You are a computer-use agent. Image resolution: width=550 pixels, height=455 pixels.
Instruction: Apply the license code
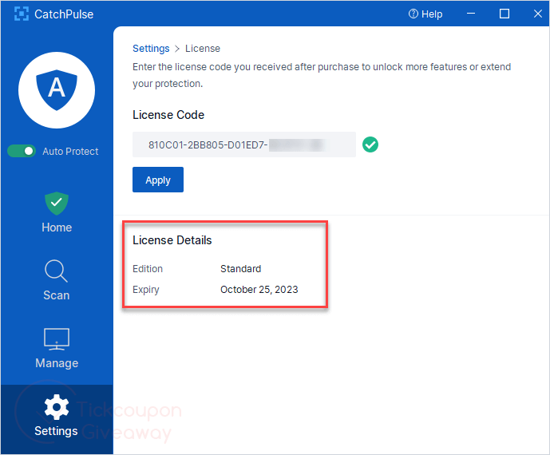158,180
